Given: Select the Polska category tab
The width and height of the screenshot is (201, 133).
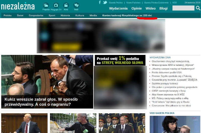Looking at the screenshot, I should [x=8, y=15].
